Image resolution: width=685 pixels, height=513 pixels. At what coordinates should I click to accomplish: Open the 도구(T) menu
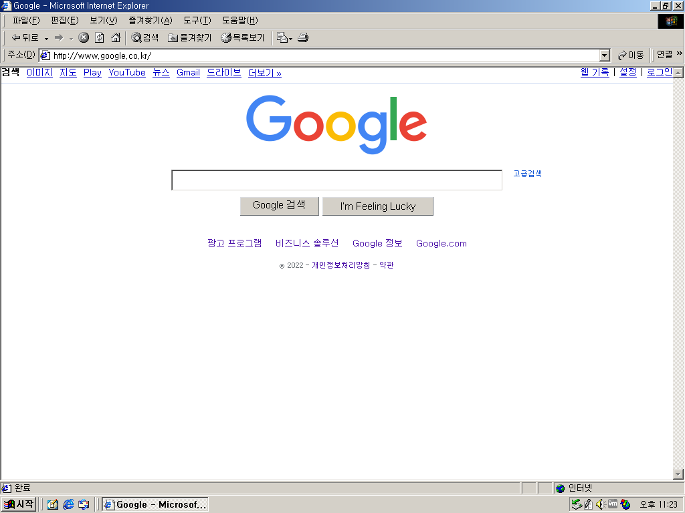[x=197, y=21]
